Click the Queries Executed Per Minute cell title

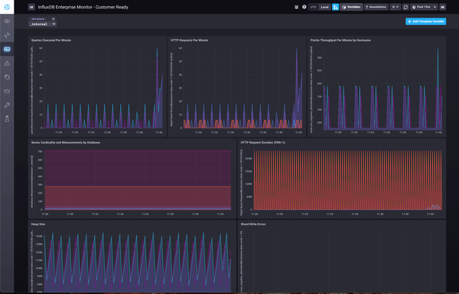point(51,40)
